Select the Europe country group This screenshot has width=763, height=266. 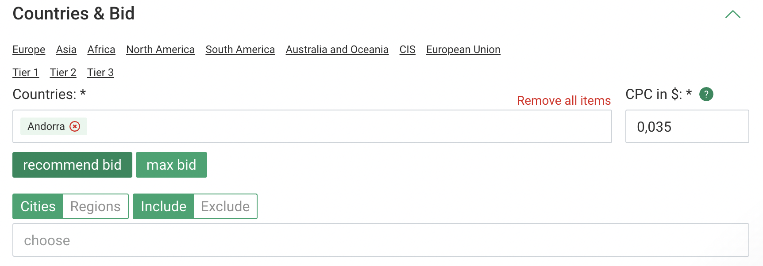(29, 49)
